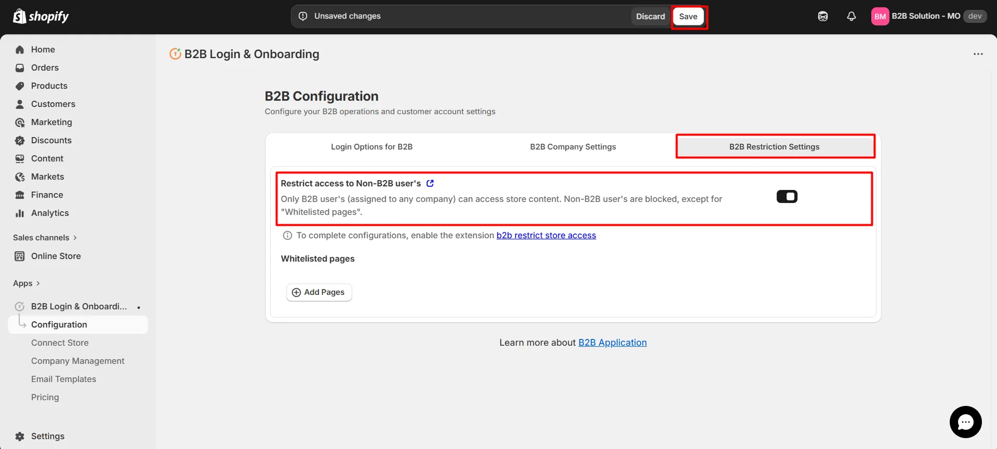Image resolution: width=997 pixels, height=449 pixels.
Task: Open Products in the sidebar
Action: 49,86
